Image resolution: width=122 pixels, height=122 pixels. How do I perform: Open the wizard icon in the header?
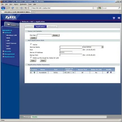(x=114, y=18)
